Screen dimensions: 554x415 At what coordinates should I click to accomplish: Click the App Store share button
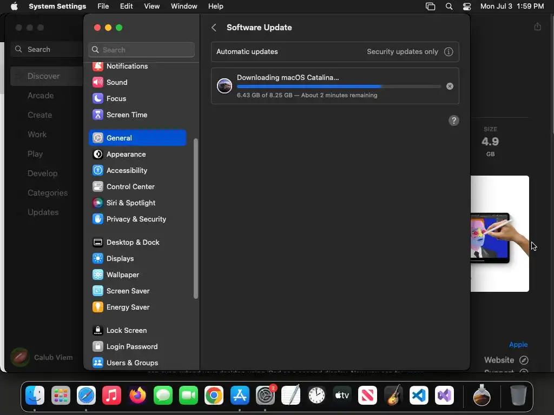click(x=537, y=27)
